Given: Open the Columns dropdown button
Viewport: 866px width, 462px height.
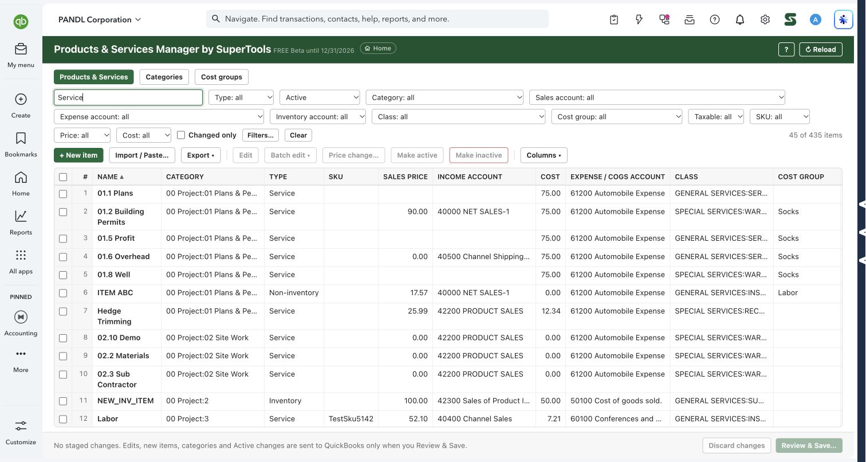Looking at the screenshot, I should click(544, 155).
